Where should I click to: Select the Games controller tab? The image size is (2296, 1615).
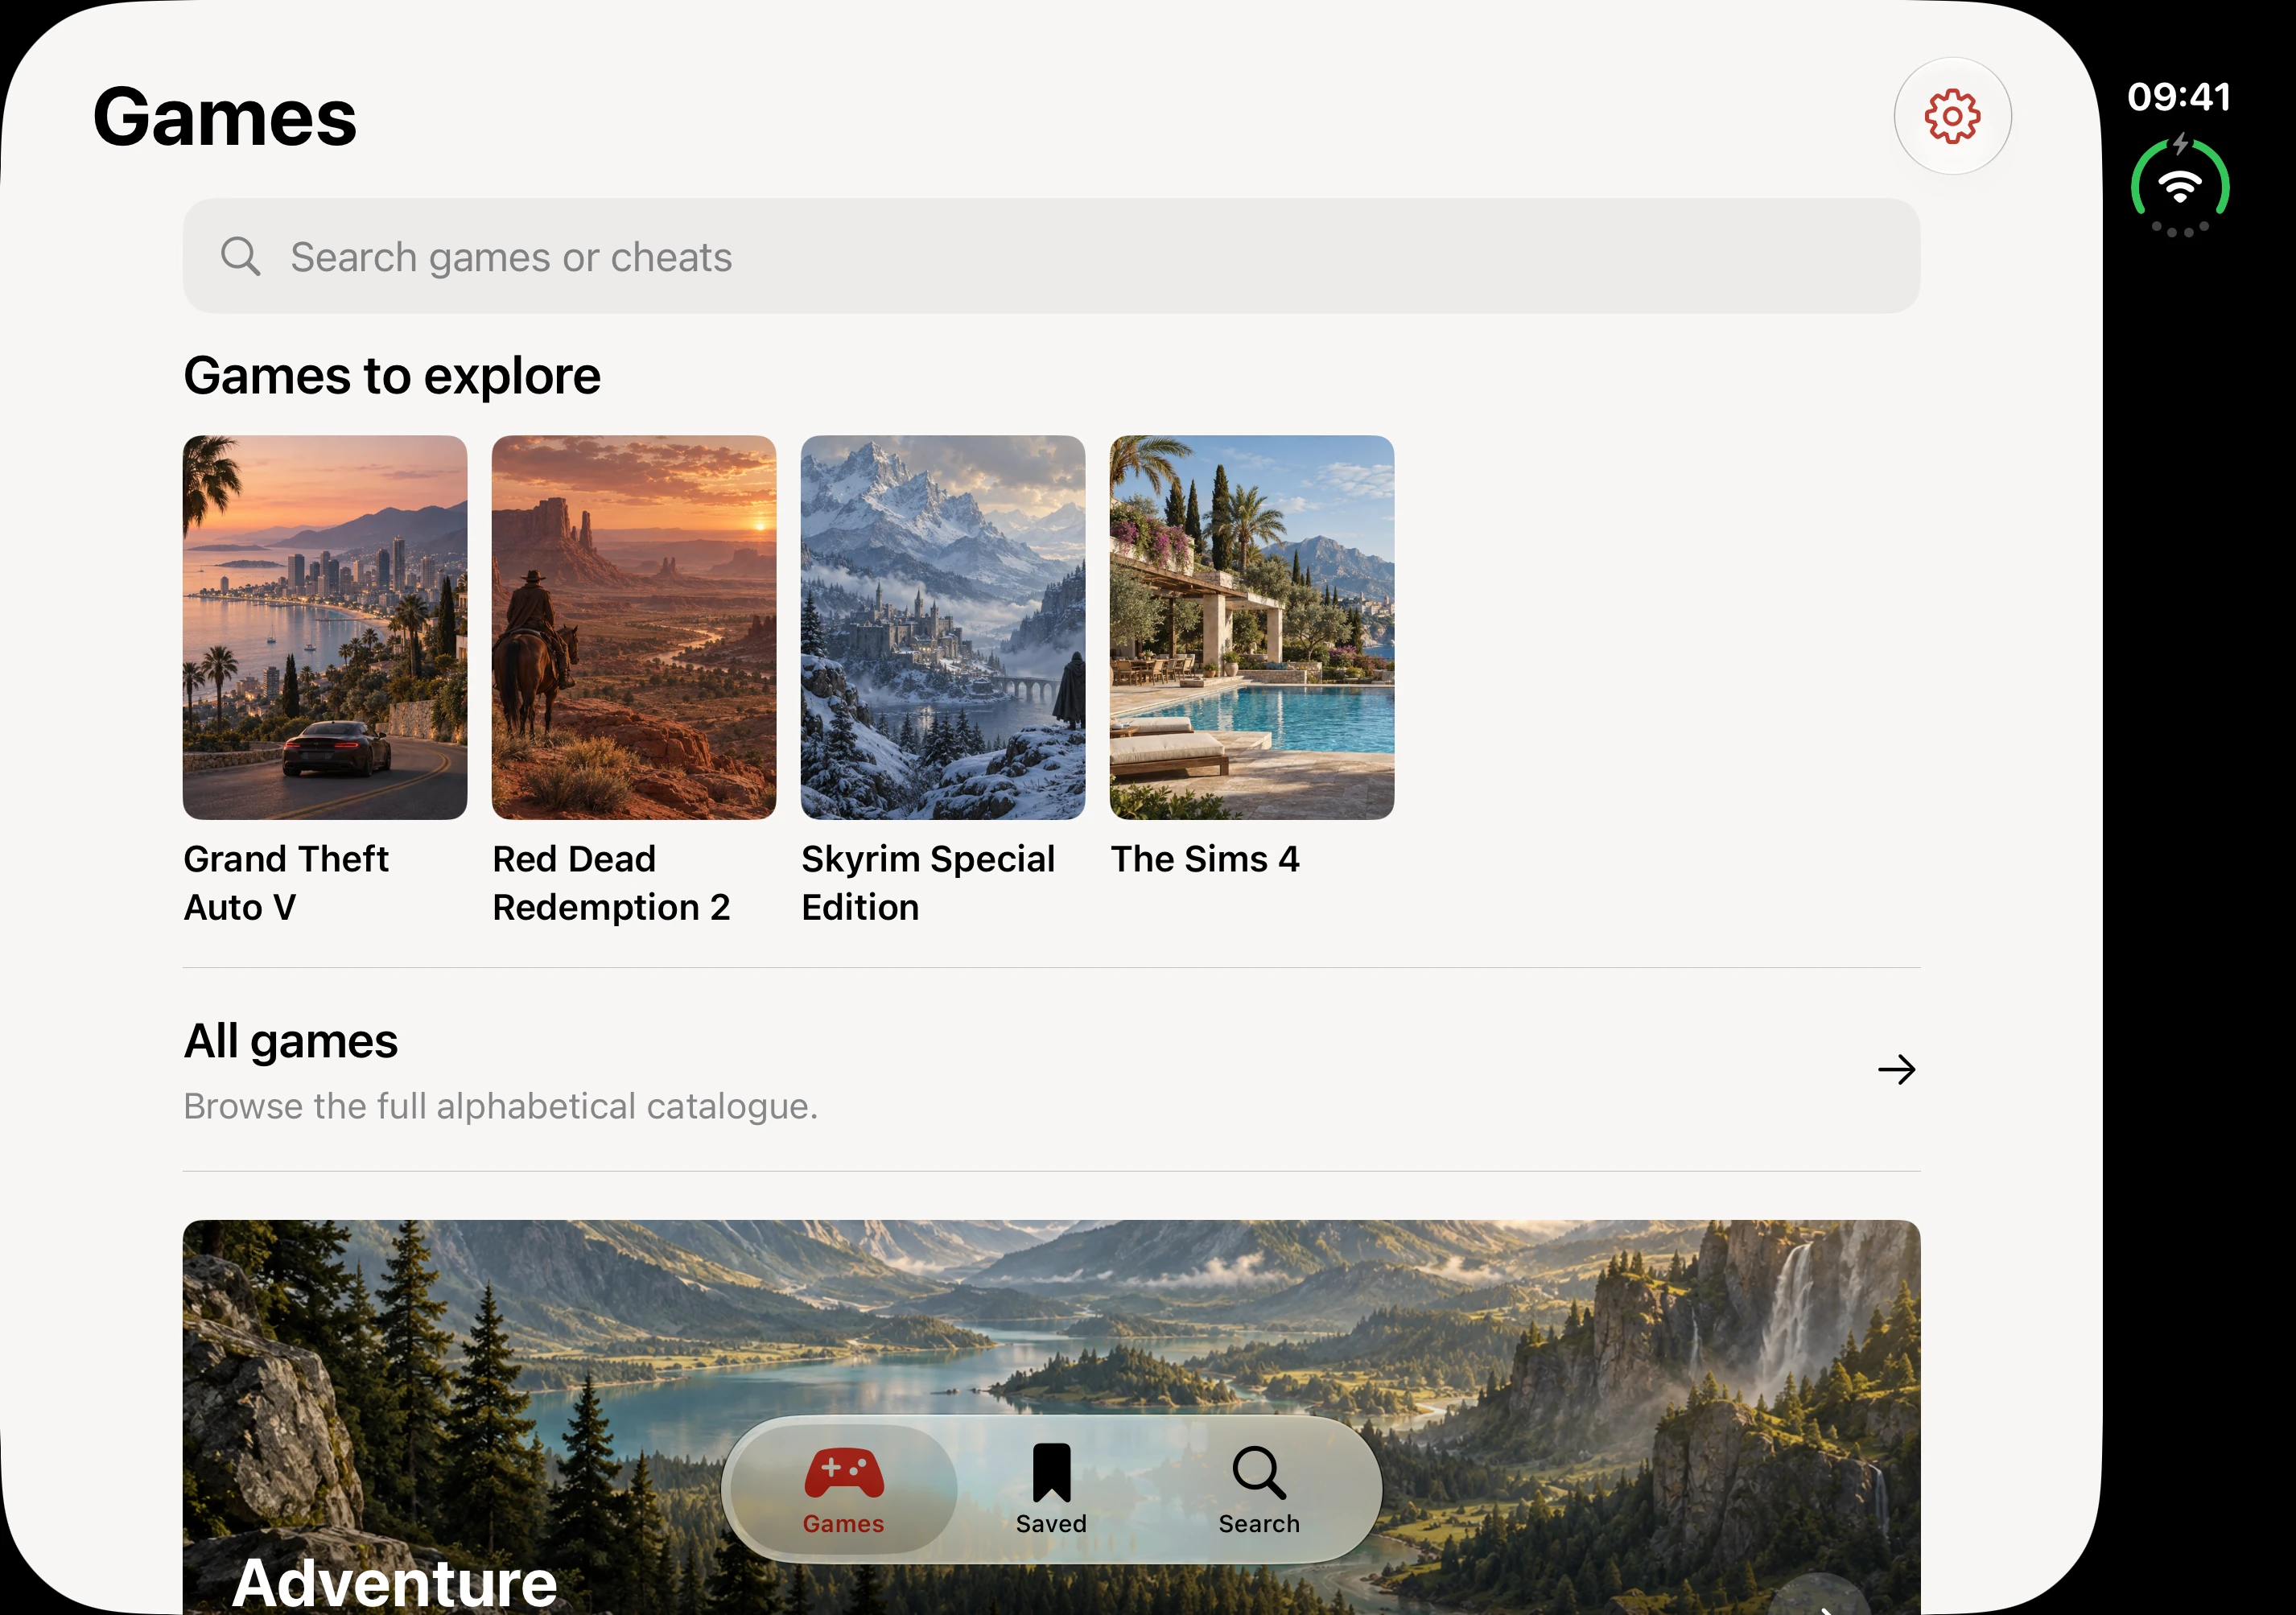pyautogui.click(x=843, y=1489)
